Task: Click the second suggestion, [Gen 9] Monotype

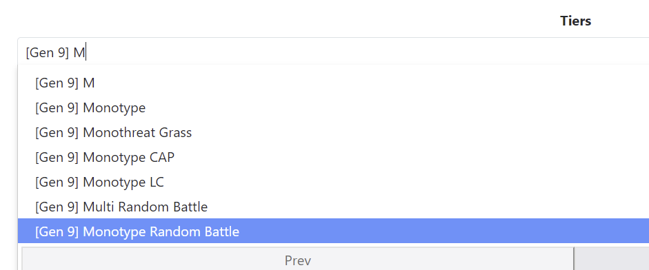Action: click(x=333, y=108)
